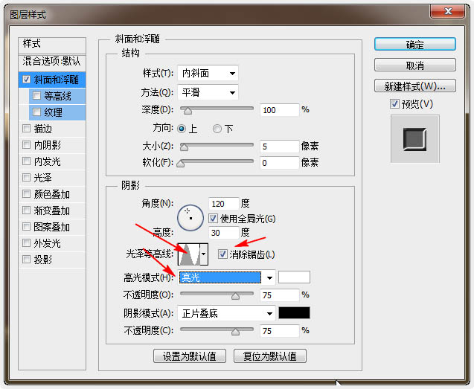Viewport: 474px width, 389px height.
Task: Toggle 消除锯齿 checkbox
Action: pos(222,254)
